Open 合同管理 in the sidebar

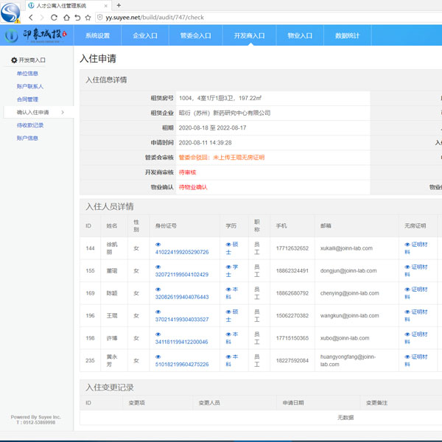[x=27, y=99]
